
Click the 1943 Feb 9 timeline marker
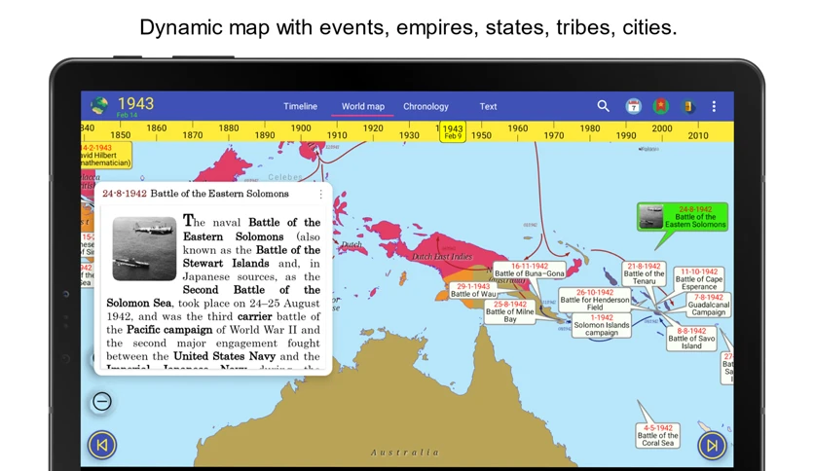pos(453,131)
